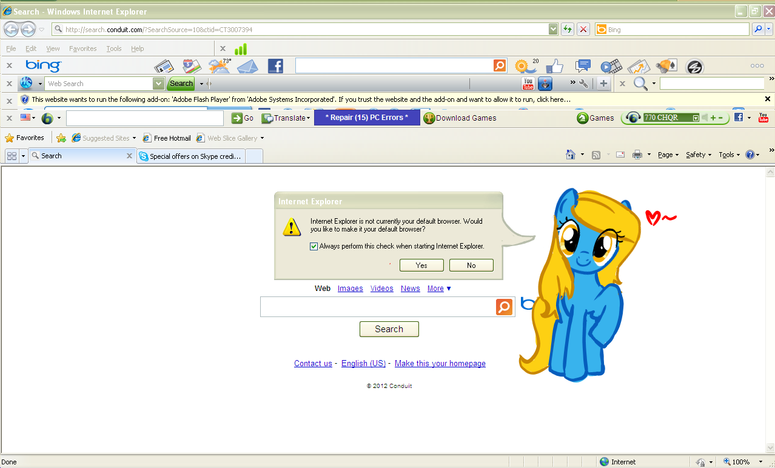Click Yes in the default browser dialog
This screenshot has width=775, height=468.
pyautogui.click(x=422, y=266)
